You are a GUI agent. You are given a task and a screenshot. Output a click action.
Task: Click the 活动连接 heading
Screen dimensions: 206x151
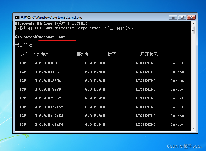tap(24, 45)
